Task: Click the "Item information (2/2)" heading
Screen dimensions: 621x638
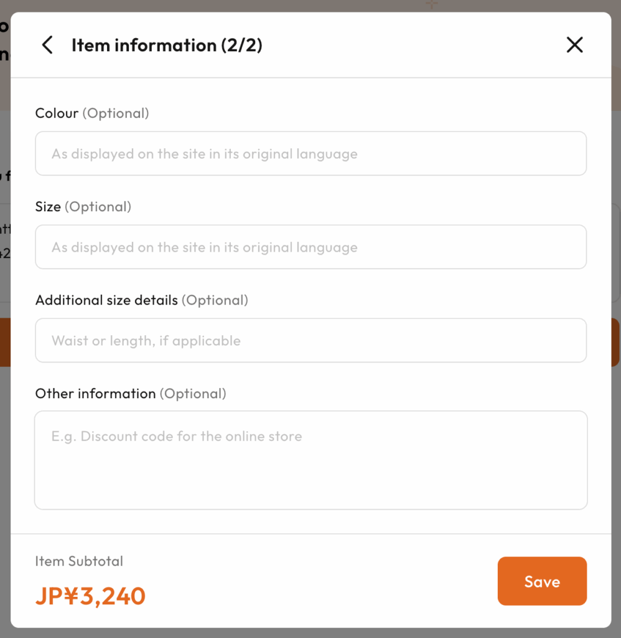Action: (167, 45)
